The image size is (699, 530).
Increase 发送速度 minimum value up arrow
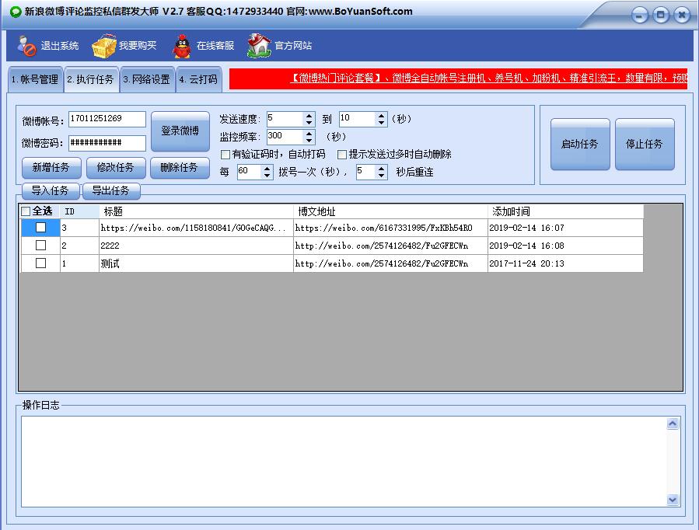pos(309,115)
